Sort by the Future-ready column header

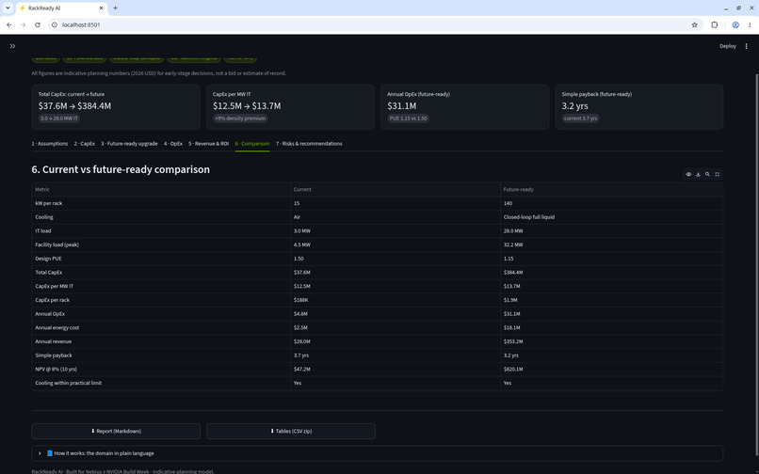pyautogui.click(x=611, y=189)
